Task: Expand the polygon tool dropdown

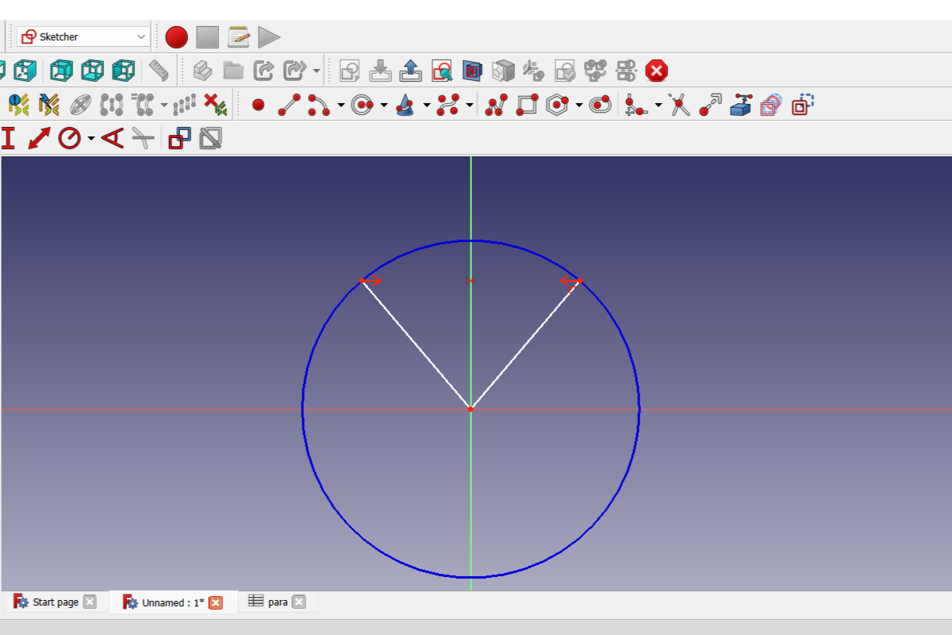Action: pyautogui.click(x=578, y=103)
